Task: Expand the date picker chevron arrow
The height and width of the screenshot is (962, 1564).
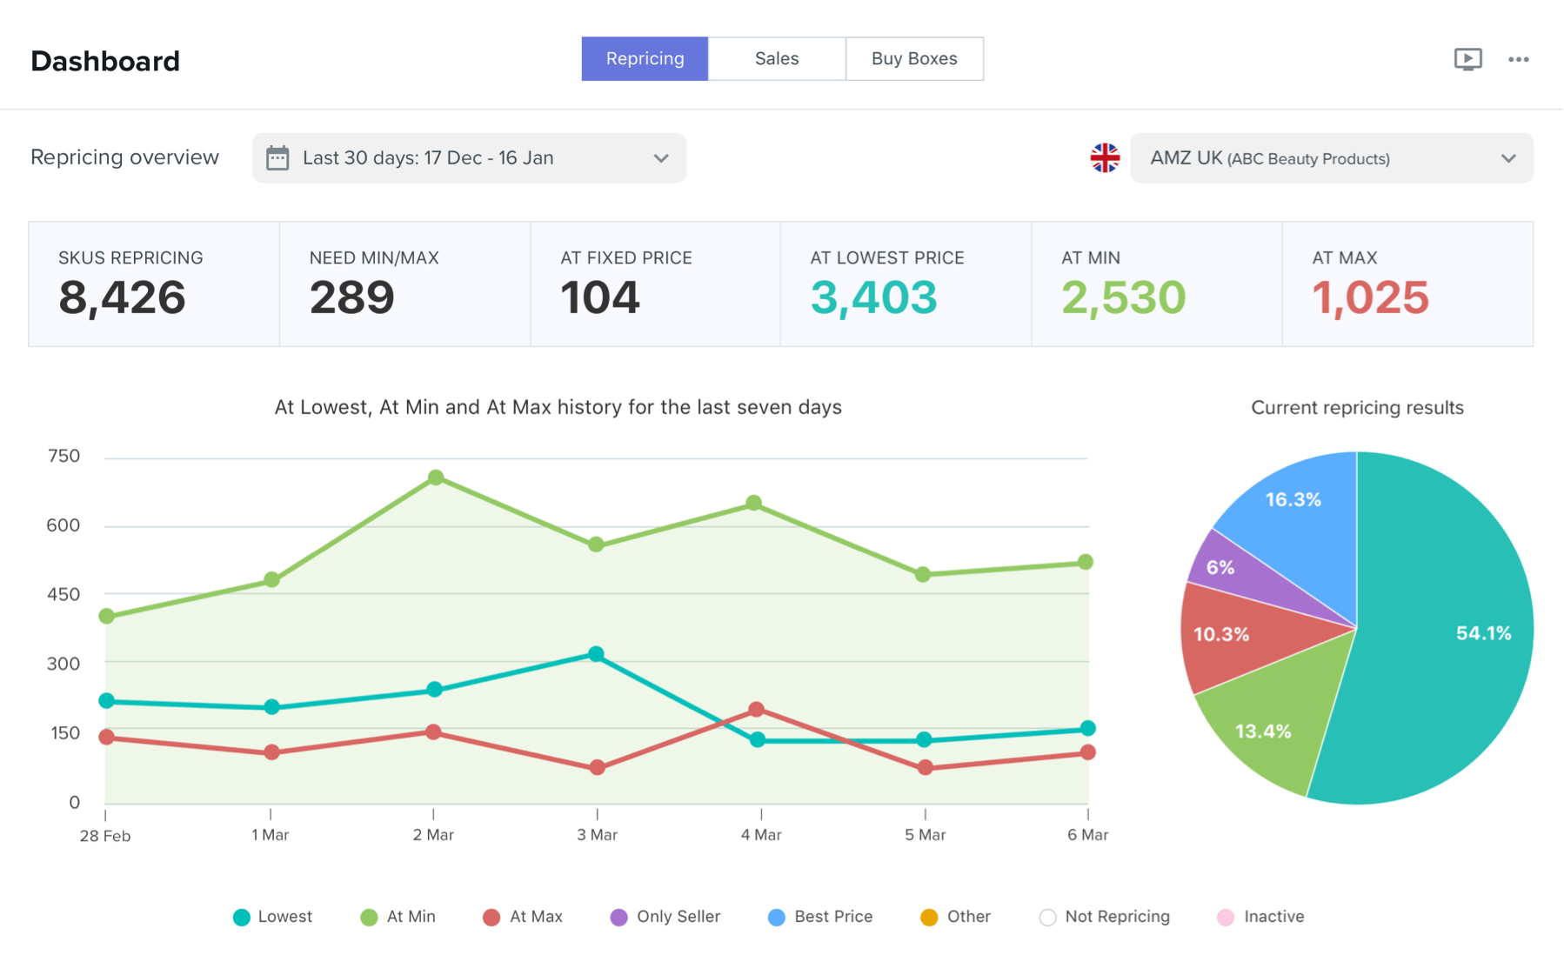Action: 660,157
